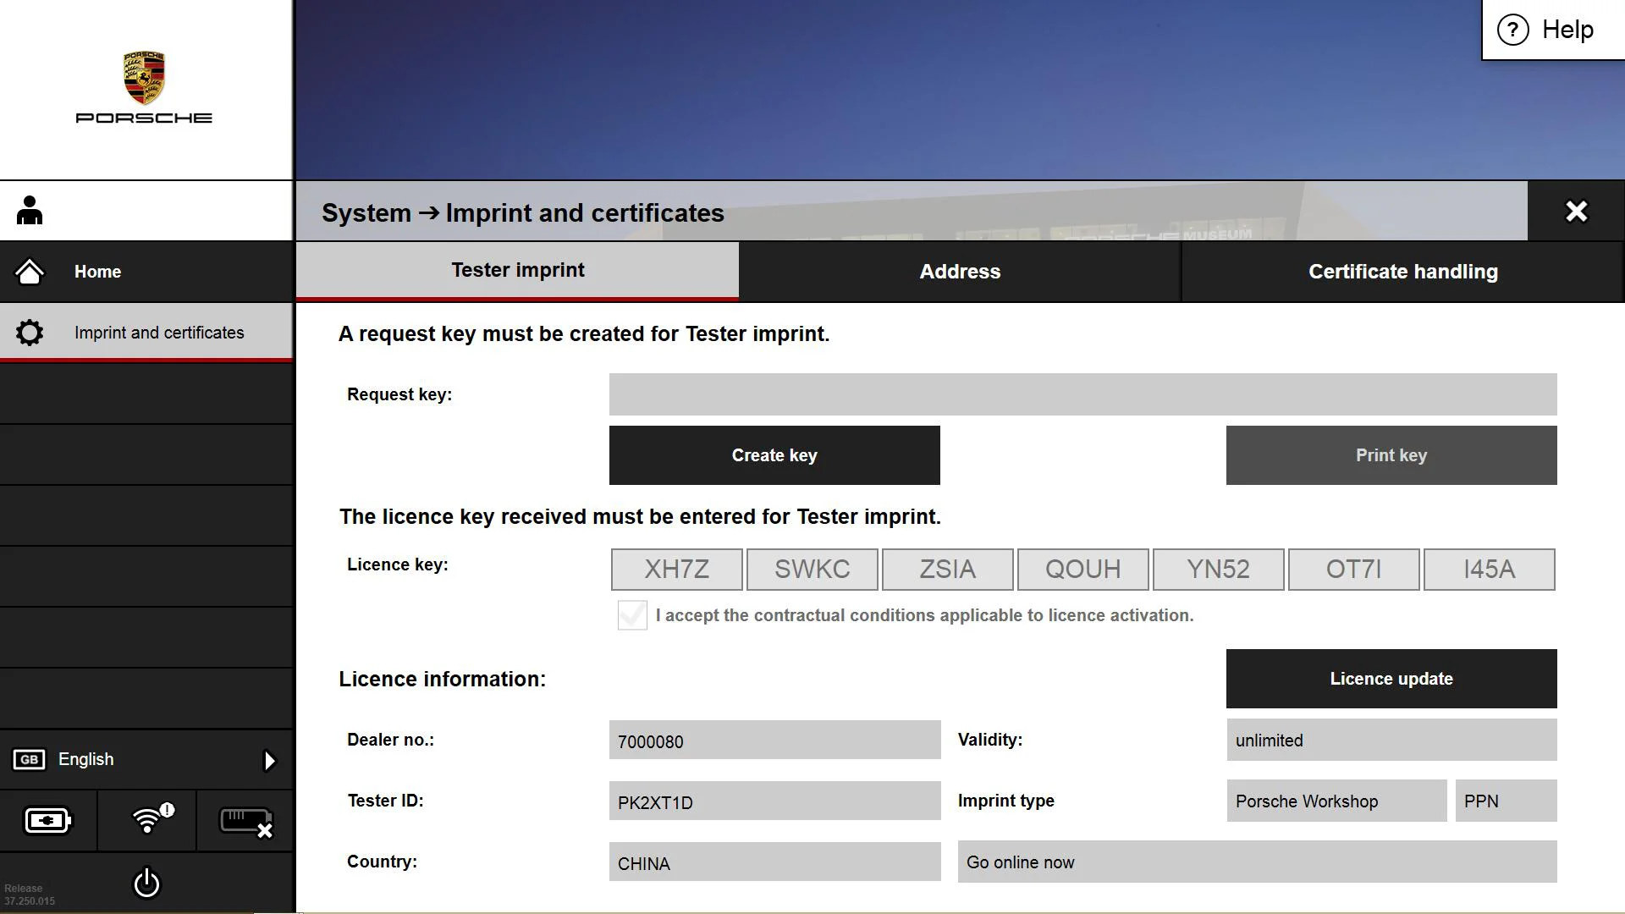Click the Request key input field
The image size is (1625, 914).
(x=1082, y=394)
